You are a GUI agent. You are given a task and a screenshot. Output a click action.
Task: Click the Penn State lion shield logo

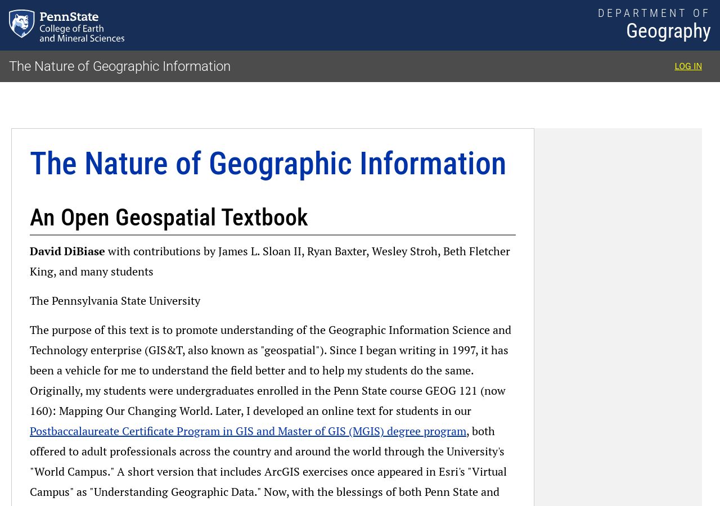[x=22, y=24]
